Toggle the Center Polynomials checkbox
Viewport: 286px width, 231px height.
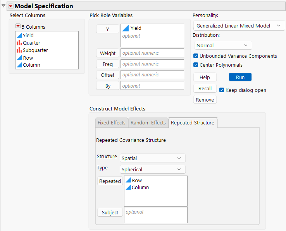coord(196,65)
